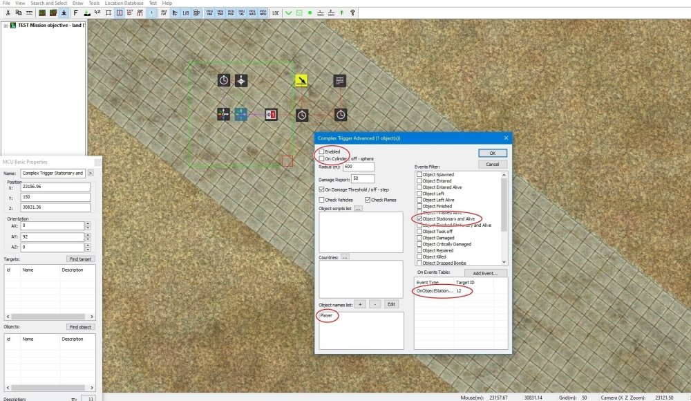Click the green dot toolbar icon
The height and width of the screenshot is (401, 691).
pyautogui.click(x=310, y=13)
